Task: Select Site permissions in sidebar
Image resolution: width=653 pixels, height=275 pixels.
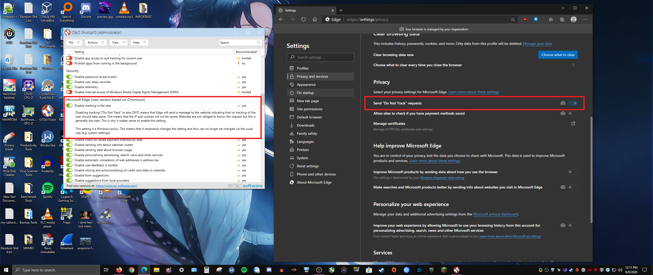Action: click(x=309, y=109)
